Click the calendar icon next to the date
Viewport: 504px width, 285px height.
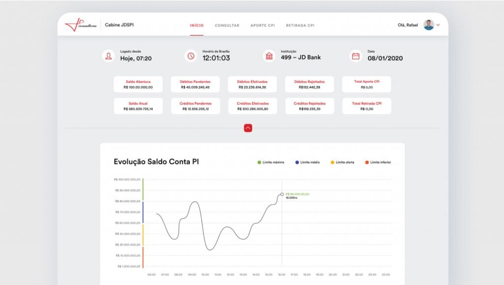356,56
